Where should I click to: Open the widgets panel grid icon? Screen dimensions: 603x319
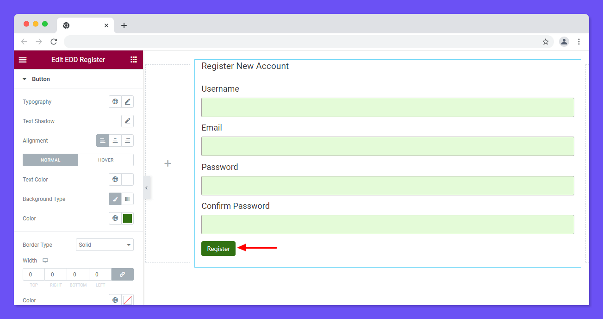click(134, 59)
